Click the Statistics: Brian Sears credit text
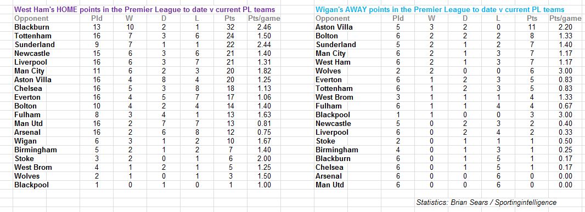 pyautogui.click(x=486, y=203)
